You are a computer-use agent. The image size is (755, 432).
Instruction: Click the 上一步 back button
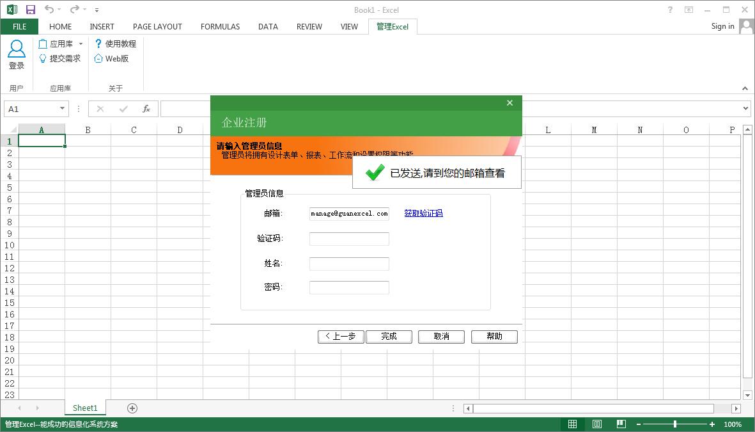click(341, 337)
